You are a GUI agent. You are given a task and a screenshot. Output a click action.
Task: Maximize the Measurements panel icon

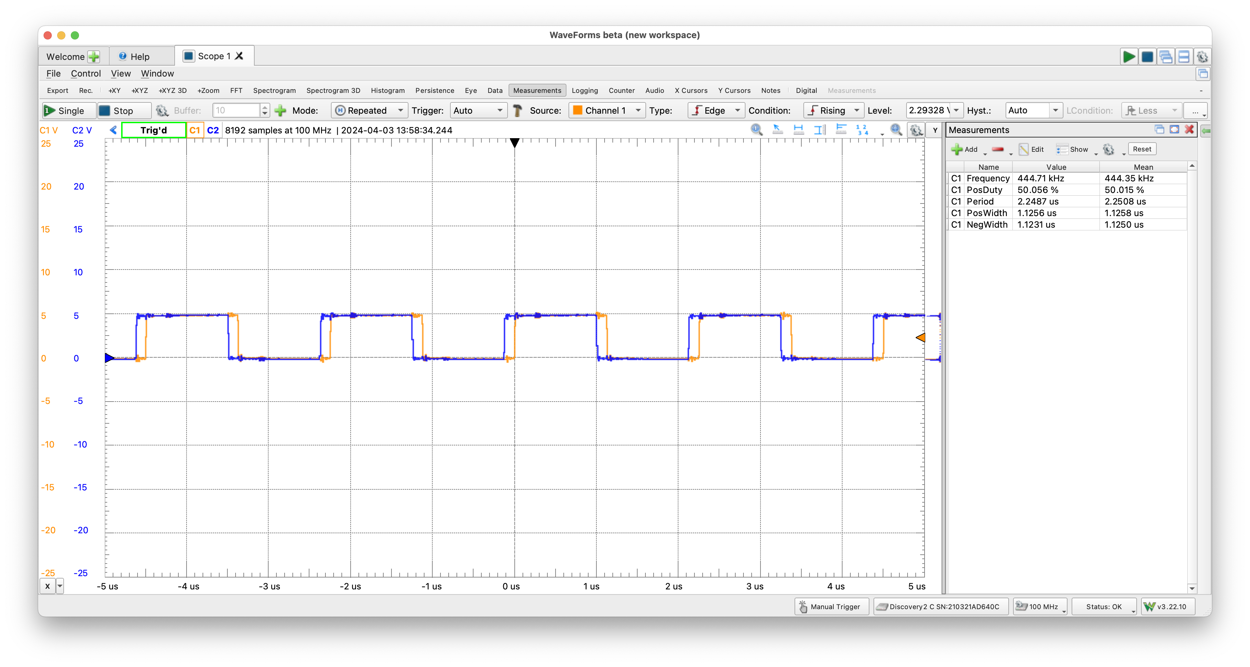(x=1174, y=130)
